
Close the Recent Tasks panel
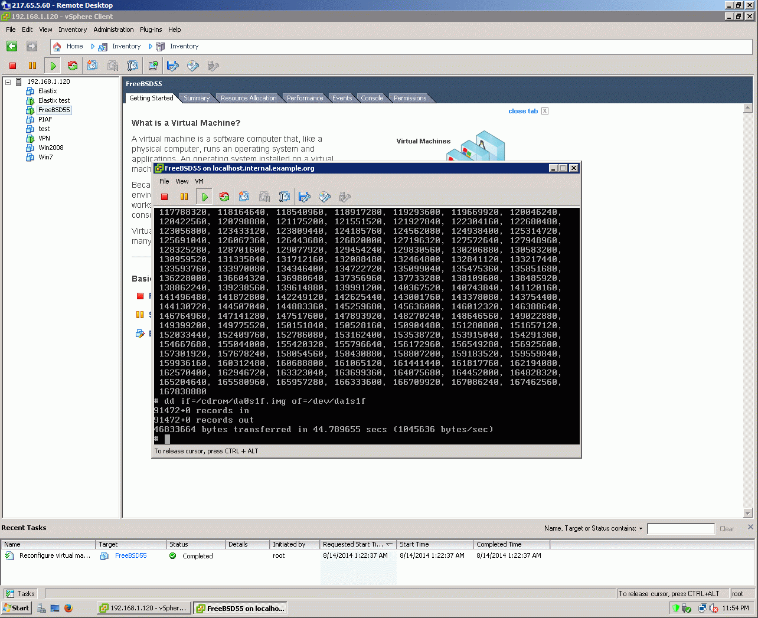[750, 527]
